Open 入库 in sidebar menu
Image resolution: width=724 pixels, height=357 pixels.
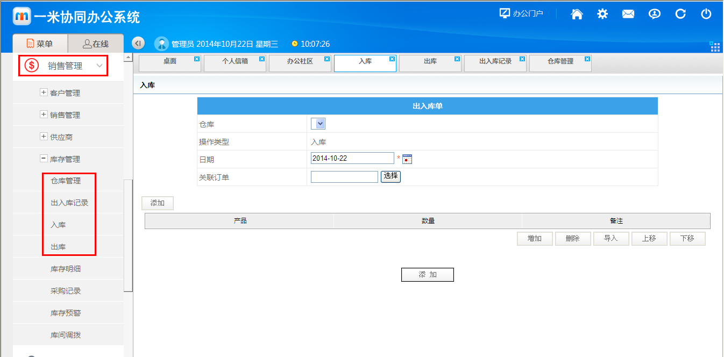pyautogui.click(x=58, y=225)
